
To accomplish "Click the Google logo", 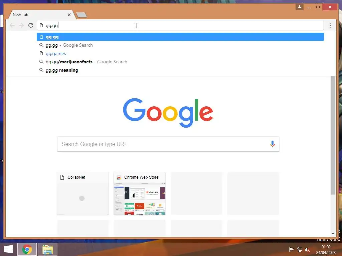I will tap(168, 113).
